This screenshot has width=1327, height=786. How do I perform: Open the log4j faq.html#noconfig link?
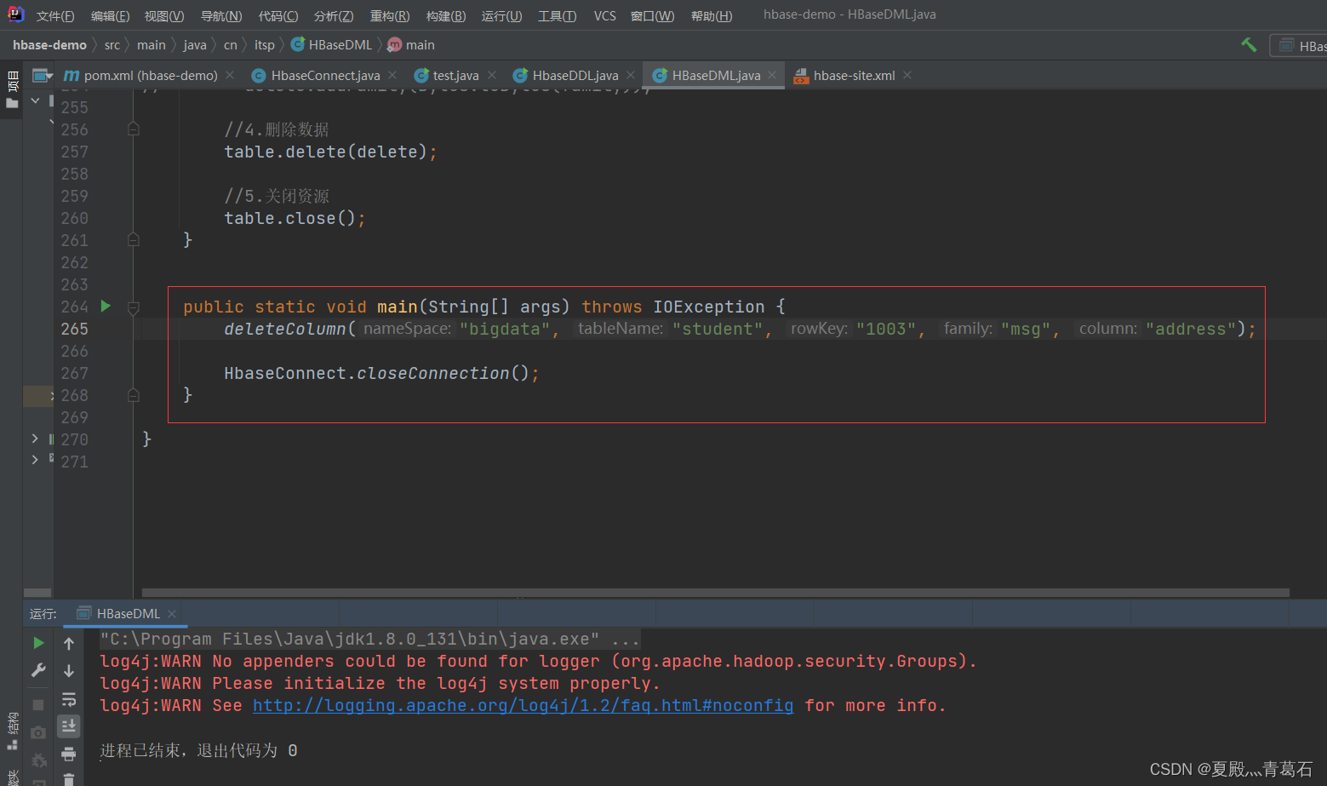523,705
